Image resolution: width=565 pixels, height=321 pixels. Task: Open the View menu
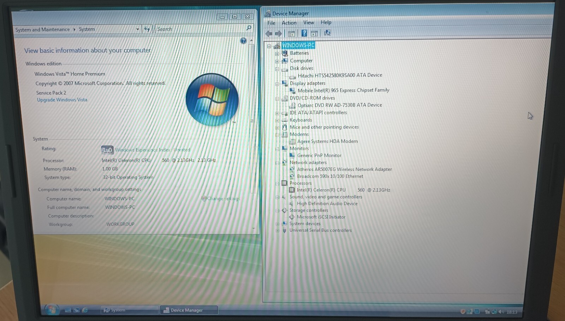[309, 23]
